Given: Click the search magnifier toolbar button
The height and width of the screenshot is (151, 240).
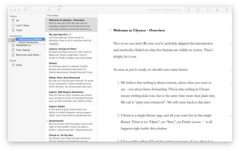Looking at the screenshot, I should tap(49, 10).
